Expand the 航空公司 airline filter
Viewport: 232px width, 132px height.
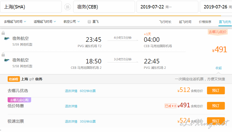pyautogui.click(x=72, y=22)
